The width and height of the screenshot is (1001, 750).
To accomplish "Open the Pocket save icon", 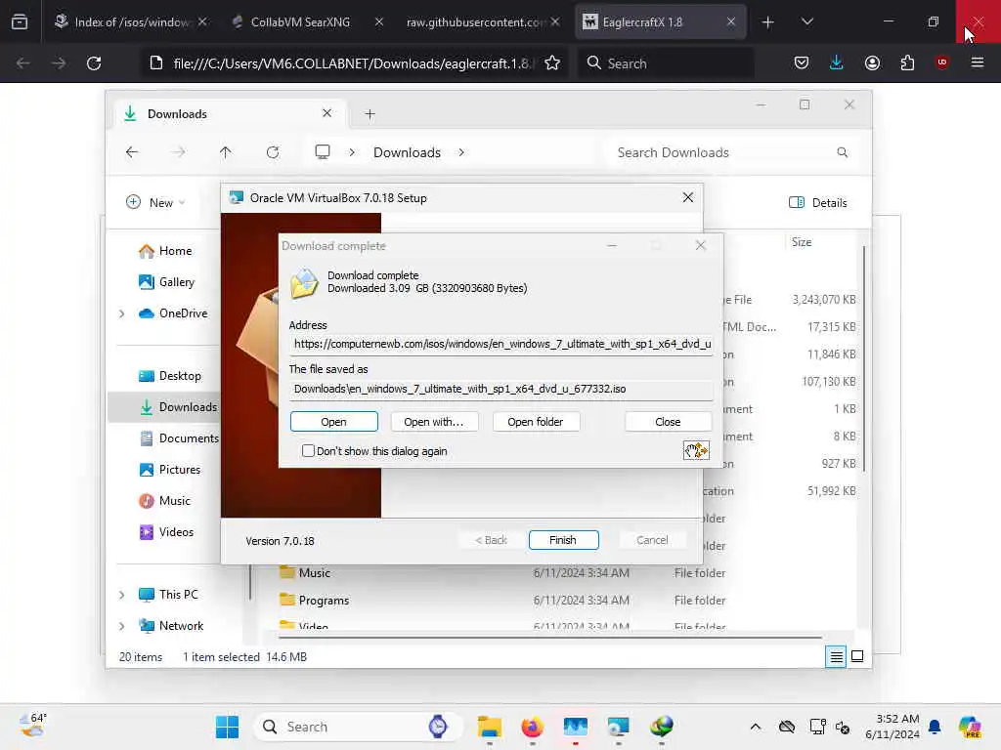I will click(802, 62).
